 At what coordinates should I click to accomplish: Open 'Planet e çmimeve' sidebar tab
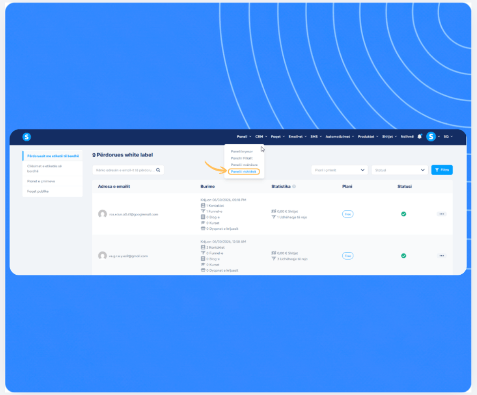52,181
